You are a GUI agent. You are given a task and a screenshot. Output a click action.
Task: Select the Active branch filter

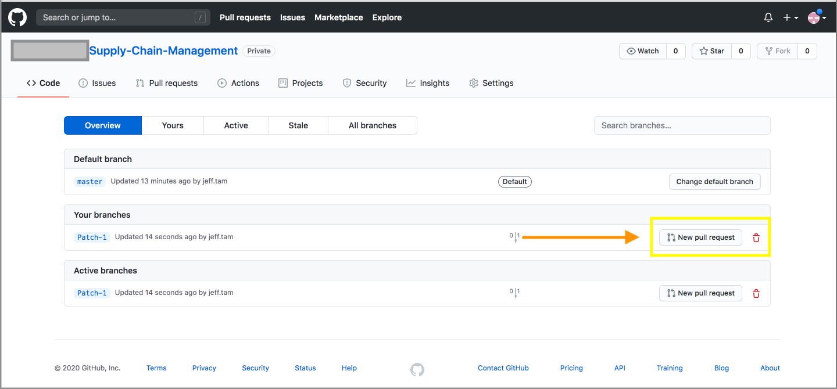[236, 125]
